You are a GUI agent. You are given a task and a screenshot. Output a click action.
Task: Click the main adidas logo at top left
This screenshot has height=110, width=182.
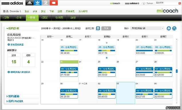click(x=12, y=3)
